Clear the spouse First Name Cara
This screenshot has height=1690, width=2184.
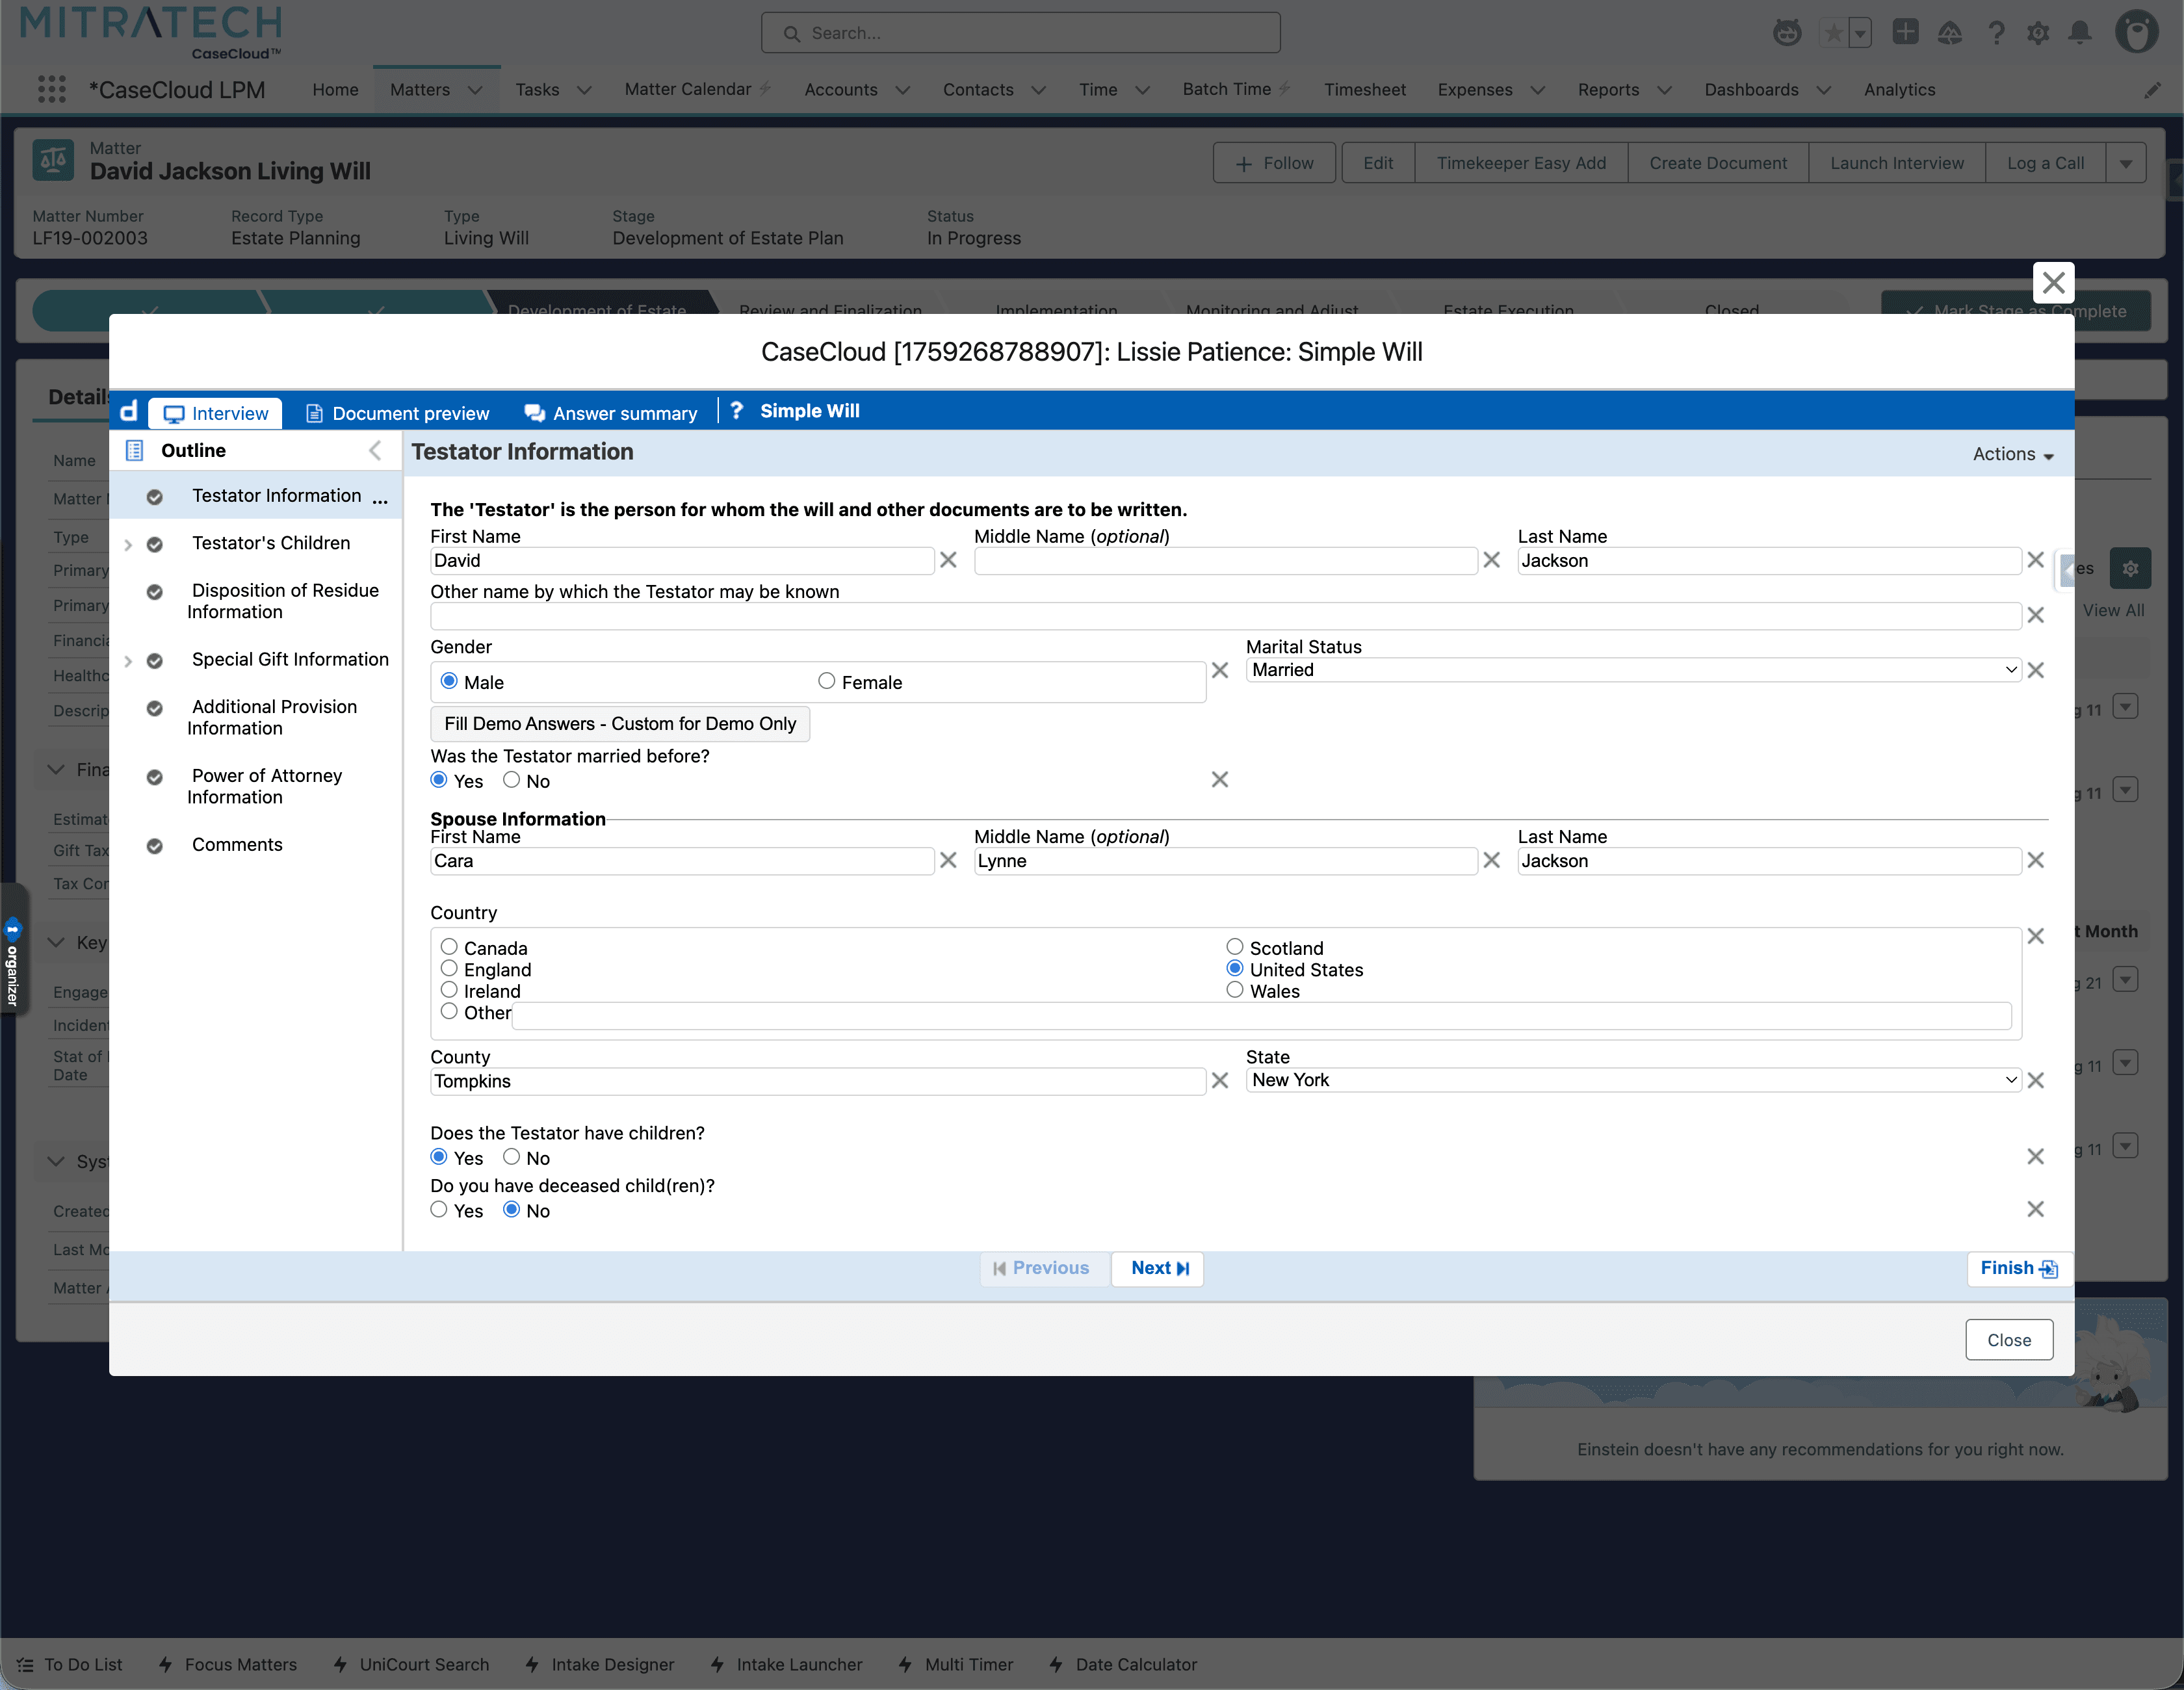948,860
